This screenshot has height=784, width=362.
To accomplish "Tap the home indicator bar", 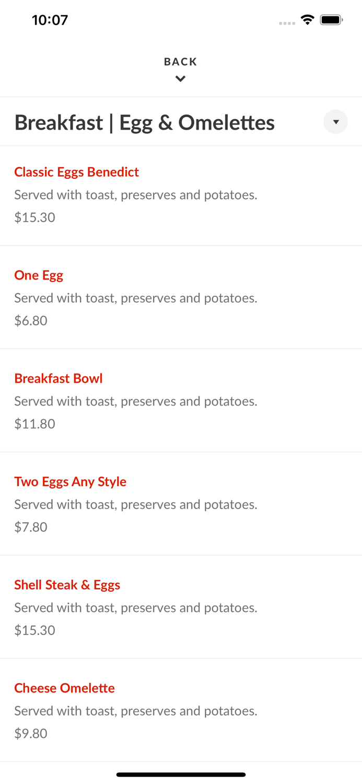I will pyautogui.click(x=181, y=775).
